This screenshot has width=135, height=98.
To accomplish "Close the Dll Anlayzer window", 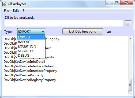I will (x=127, y=3).
